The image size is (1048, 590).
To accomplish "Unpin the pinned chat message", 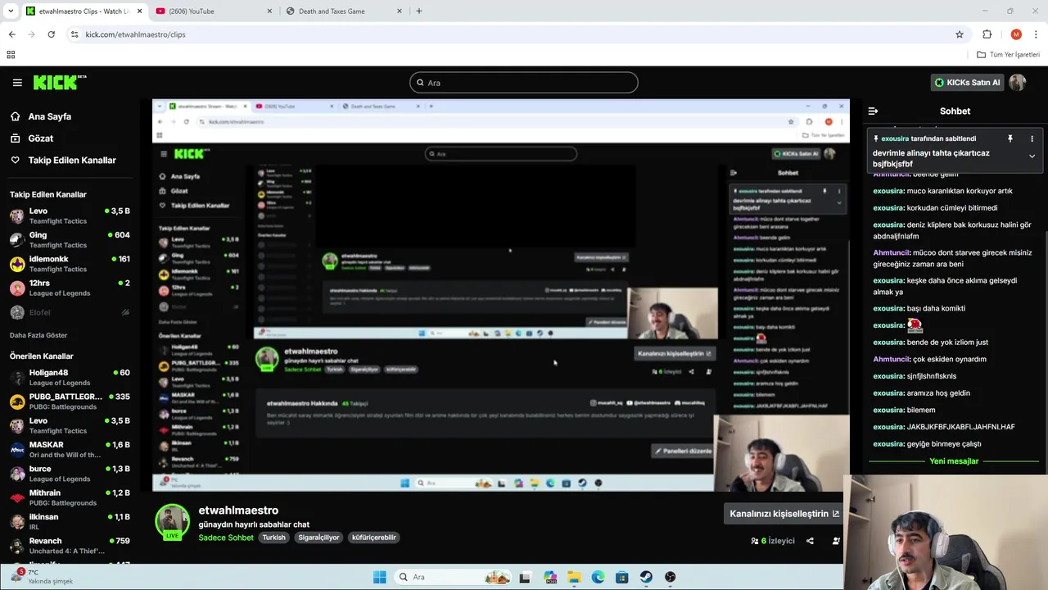I will coord(1010,139).
